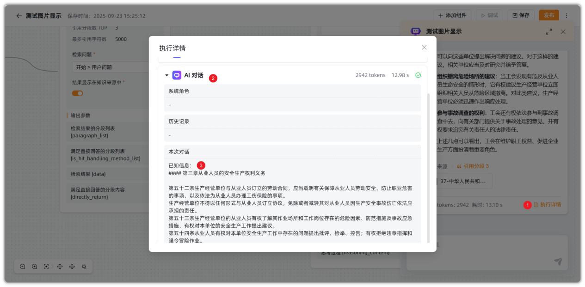The width and height of the screenshot is (585, 287).
Task: Click the send message paper plane icon
Action: [558, 262]
